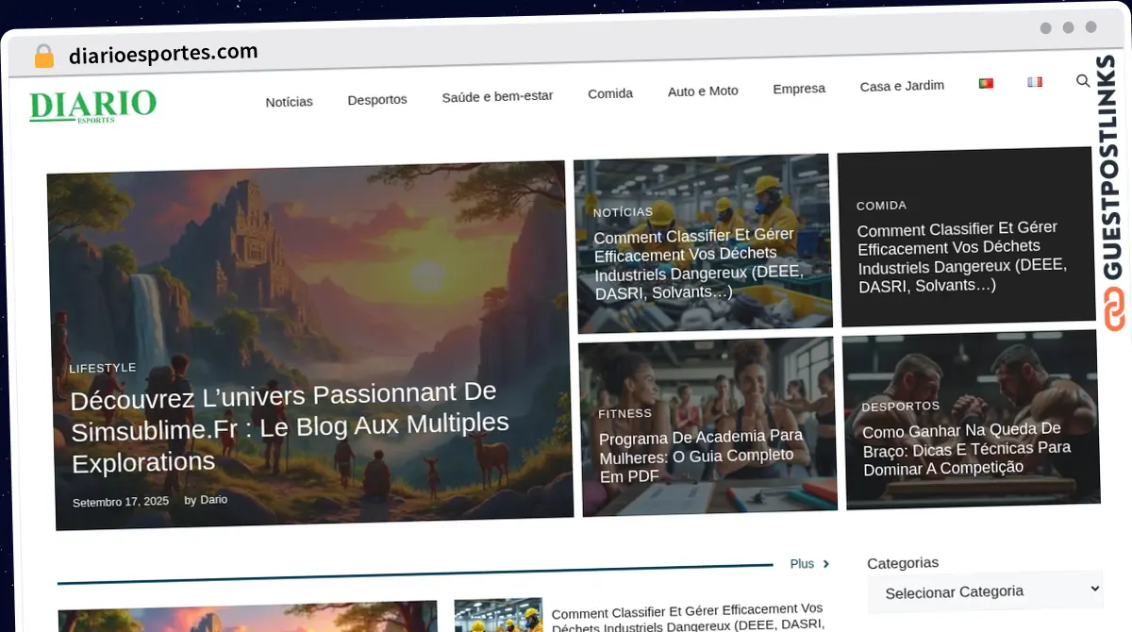
Task: Switch language via the French flag icon
Action: 1035,81
